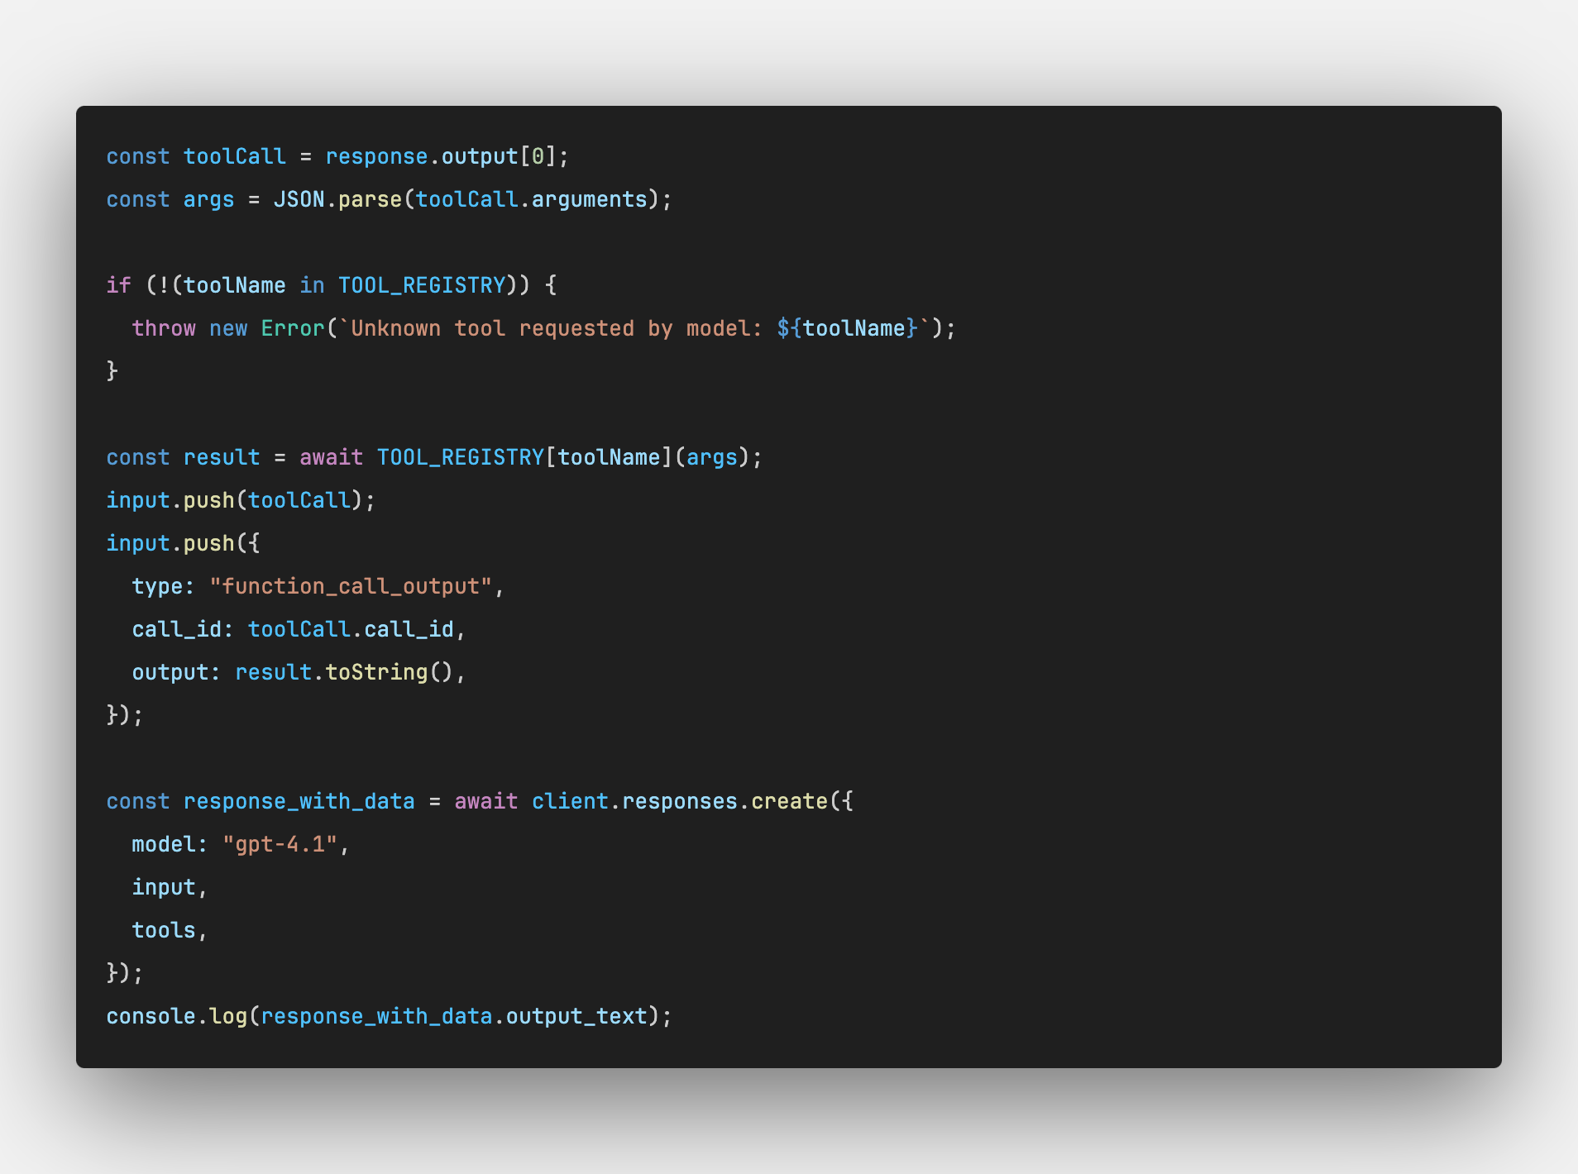Click the call_id property key
This screenshot has width=1578, height=1174.
pos(176,629)
